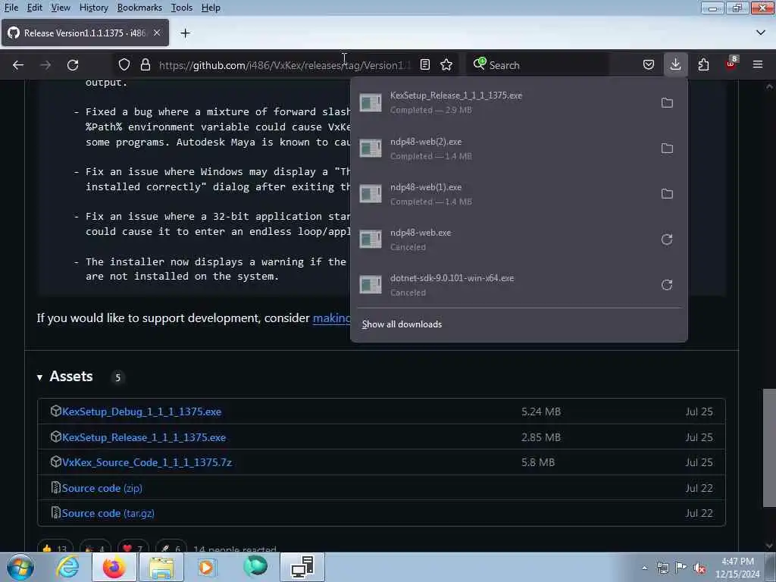Screen dimensions: 776x582
Task: Collapse the Assets section
Action: click(x=65, y=377)
